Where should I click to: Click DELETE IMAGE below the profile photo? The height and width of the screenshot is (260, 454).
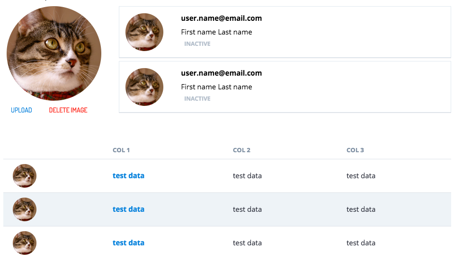[x=68, y=110]
